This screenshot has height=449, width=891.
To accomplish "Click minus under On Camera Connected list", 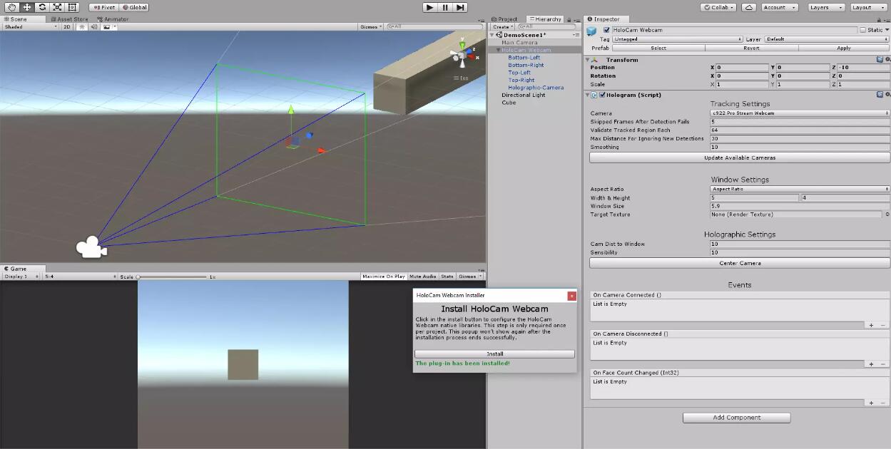I will [882, 325].
